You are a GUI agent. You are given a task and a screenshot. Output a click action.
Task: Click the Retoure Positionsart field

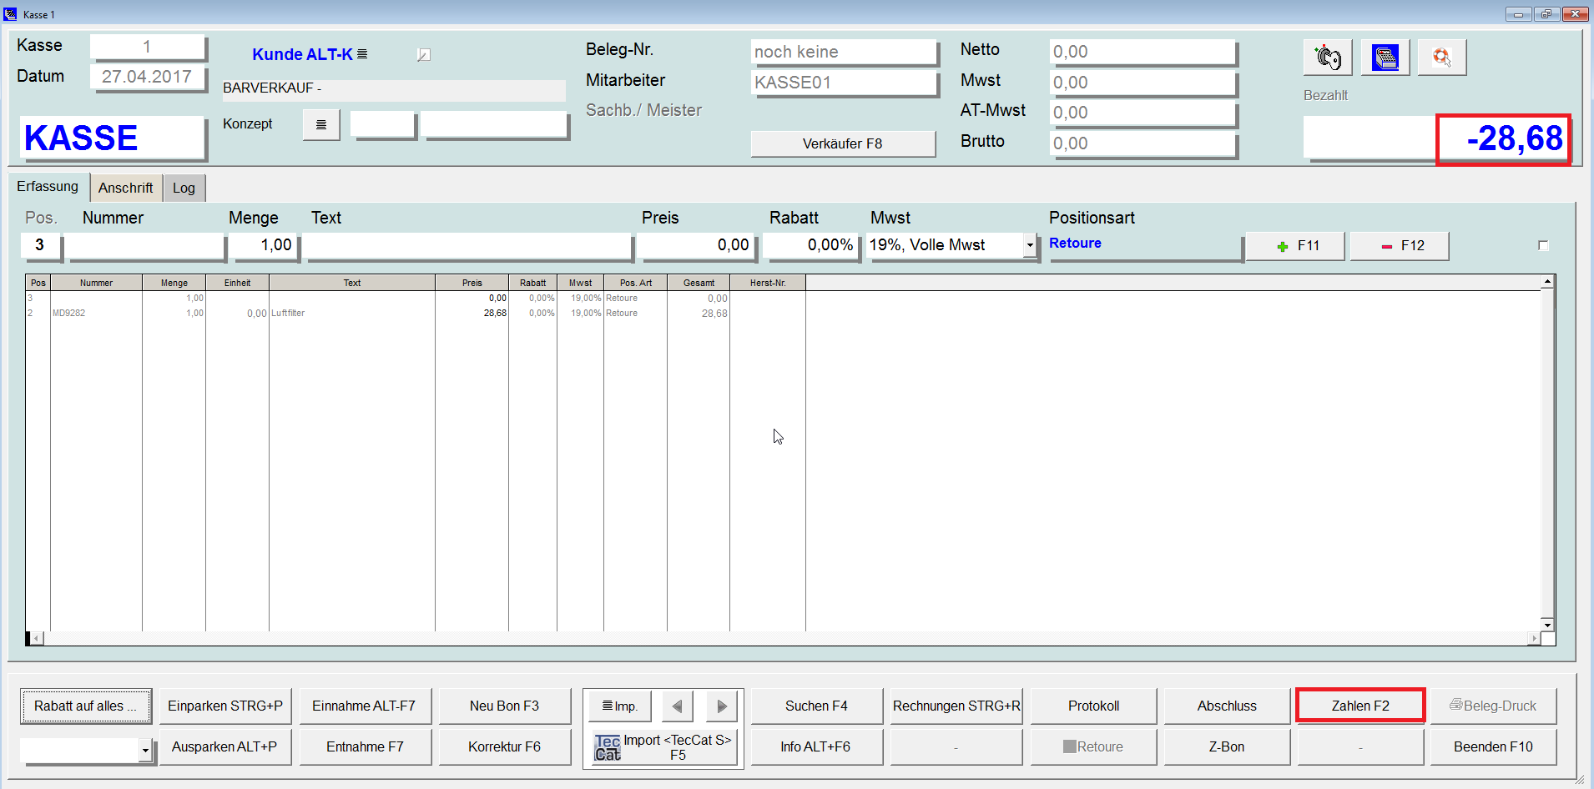1143,246
